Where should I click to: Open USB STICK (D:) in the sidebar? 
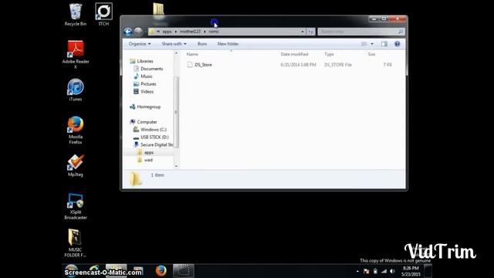[154, 137]
